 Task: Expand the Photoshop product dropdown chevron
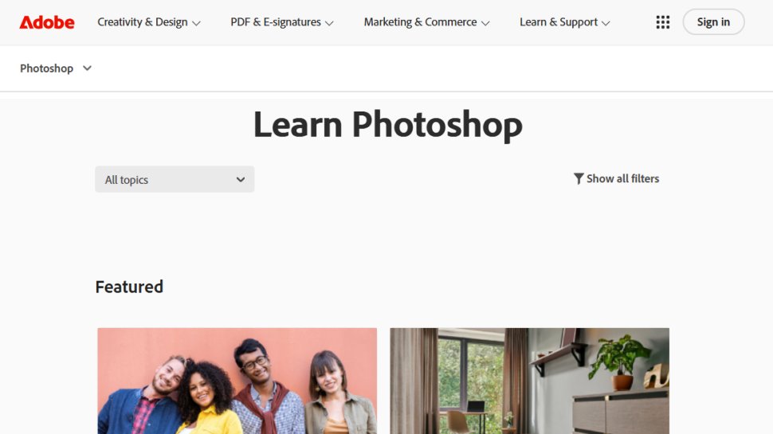[87, 68]
